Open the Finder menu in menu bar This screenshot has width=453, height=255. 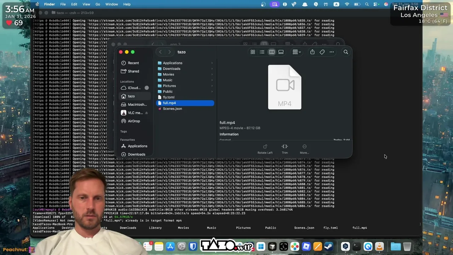click(50, 4)
